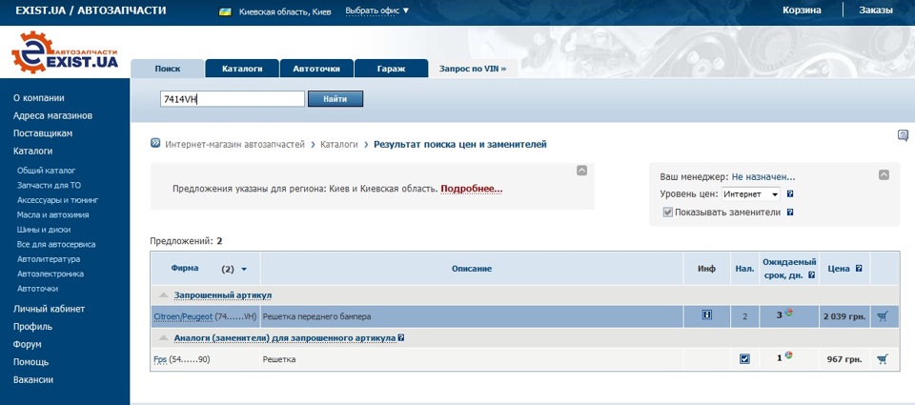Open the Citroen/Peugeot brand link

pyautogui.click(x=183, y=316)
